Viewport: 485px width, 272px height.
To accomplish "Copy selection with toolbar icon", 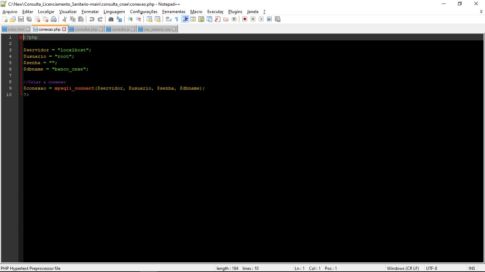I will 73,19.
